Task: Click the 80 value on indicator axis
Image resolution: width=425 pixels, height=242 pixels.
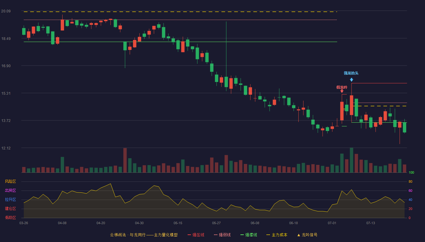Action: (x=410, y=182)
